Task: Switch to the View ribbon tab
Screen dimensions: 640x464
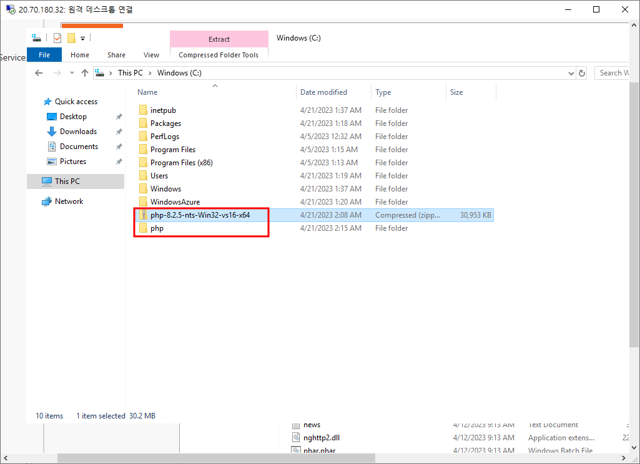Action: (x=152, y=55)
